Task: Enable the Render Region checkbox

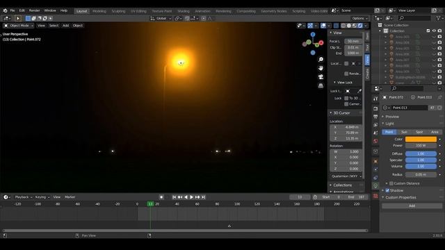Action: click(x=346, y=74)
